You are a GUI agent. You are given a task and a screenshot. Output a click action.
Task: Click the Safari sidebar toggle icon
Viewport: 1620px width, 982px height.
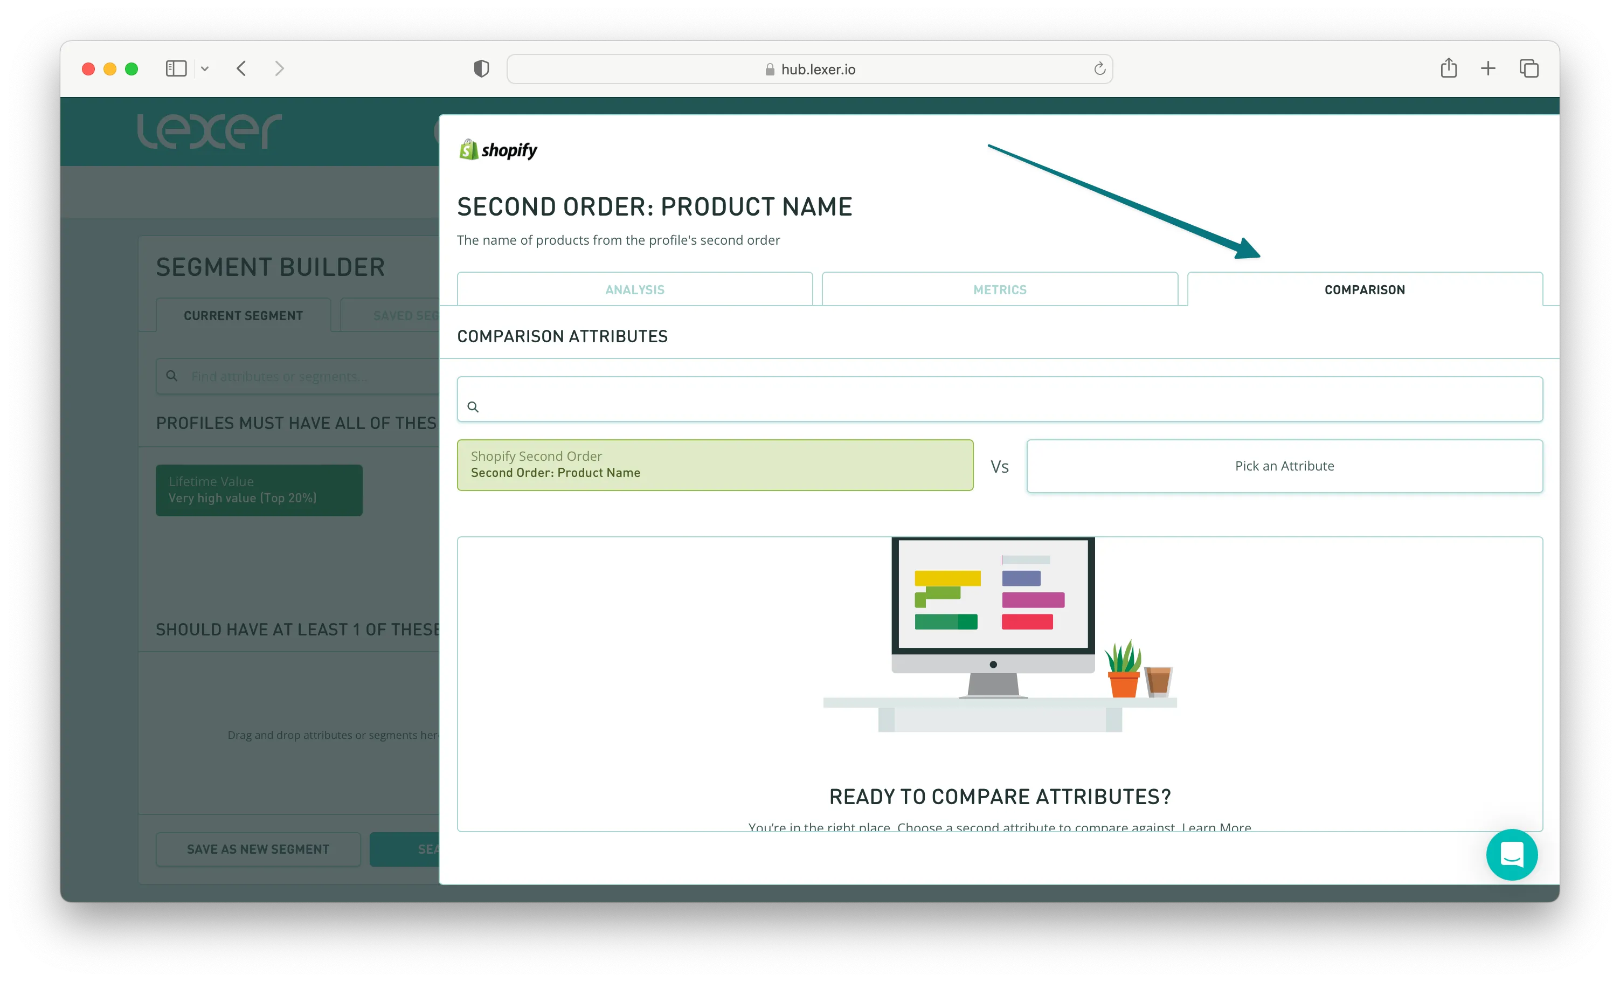176,68
